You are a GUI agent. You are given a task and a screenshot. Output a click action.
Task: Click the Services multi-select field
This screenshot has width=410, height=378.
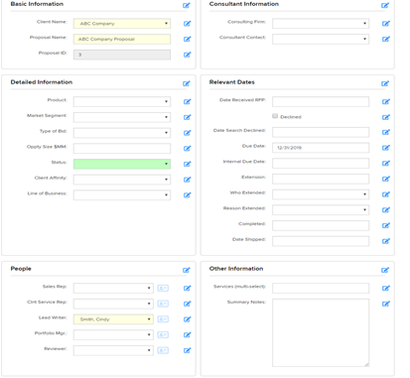[321, 288]
